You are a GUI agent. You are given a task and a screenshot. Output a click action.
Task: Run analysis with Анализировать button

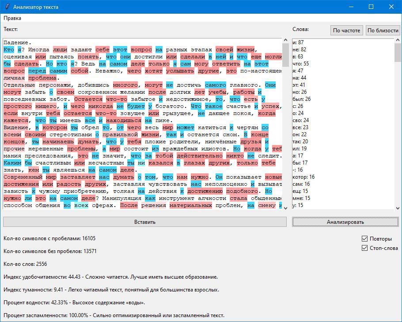coord(345,222)
